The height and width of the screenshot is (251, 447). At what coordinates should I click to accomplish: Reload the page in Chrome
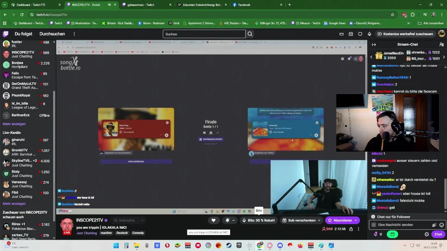click(x=22, y=15)
